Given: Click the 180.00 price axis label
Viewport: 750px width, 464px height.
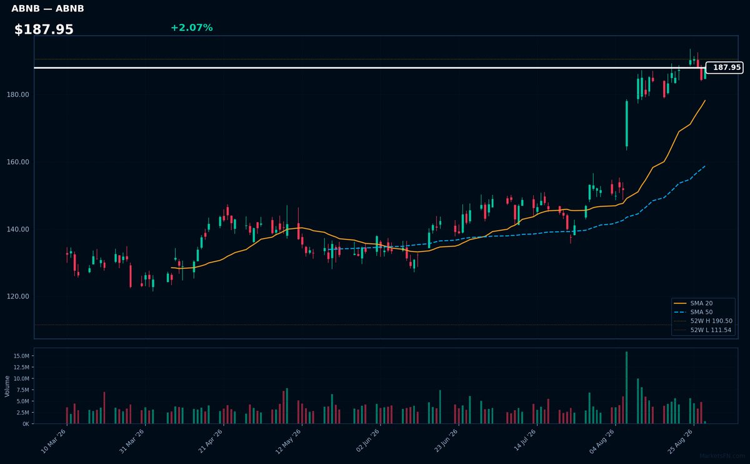Looking at the screenshot, I should [x=17, y=95].
